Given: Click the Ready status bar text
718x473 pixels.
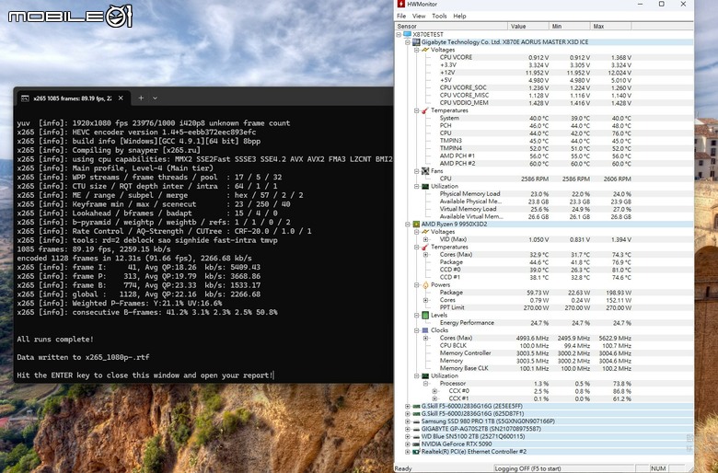Looking at the screenshot, I should [x=403, y=468].
